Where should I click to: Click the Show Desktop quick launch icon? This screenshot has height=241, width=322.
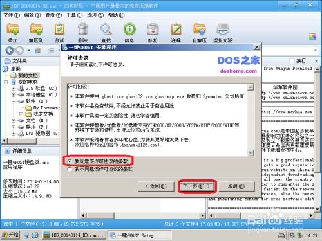pos(26,235)
